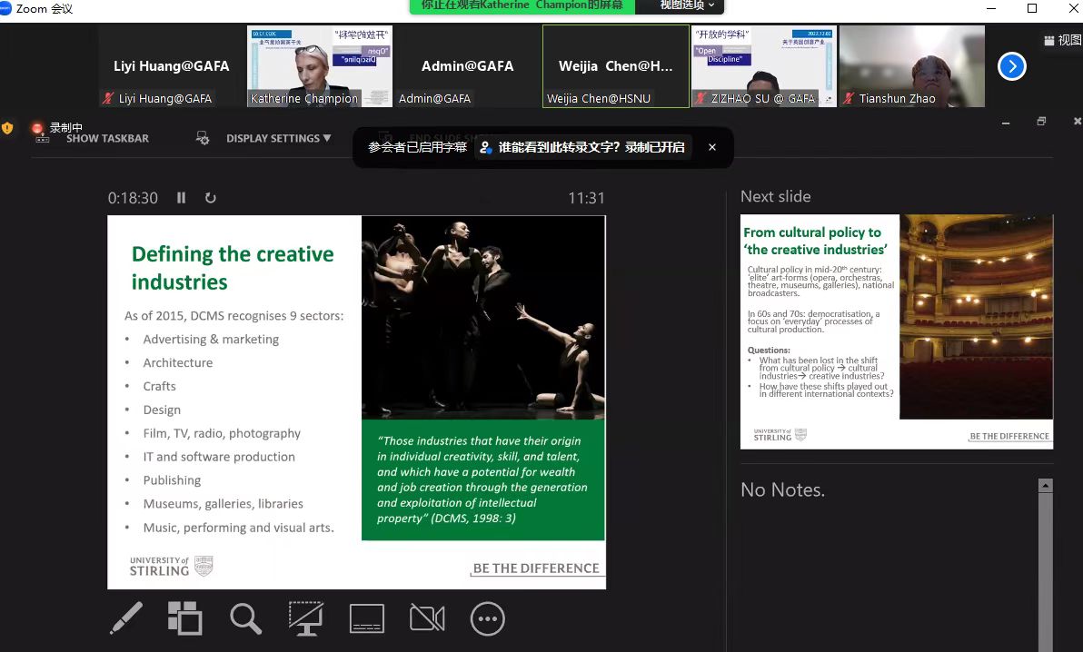Select Katherine Champion's video thumbnail
The width and height of the screenshot is (1083, 652).
click(320, 66)
